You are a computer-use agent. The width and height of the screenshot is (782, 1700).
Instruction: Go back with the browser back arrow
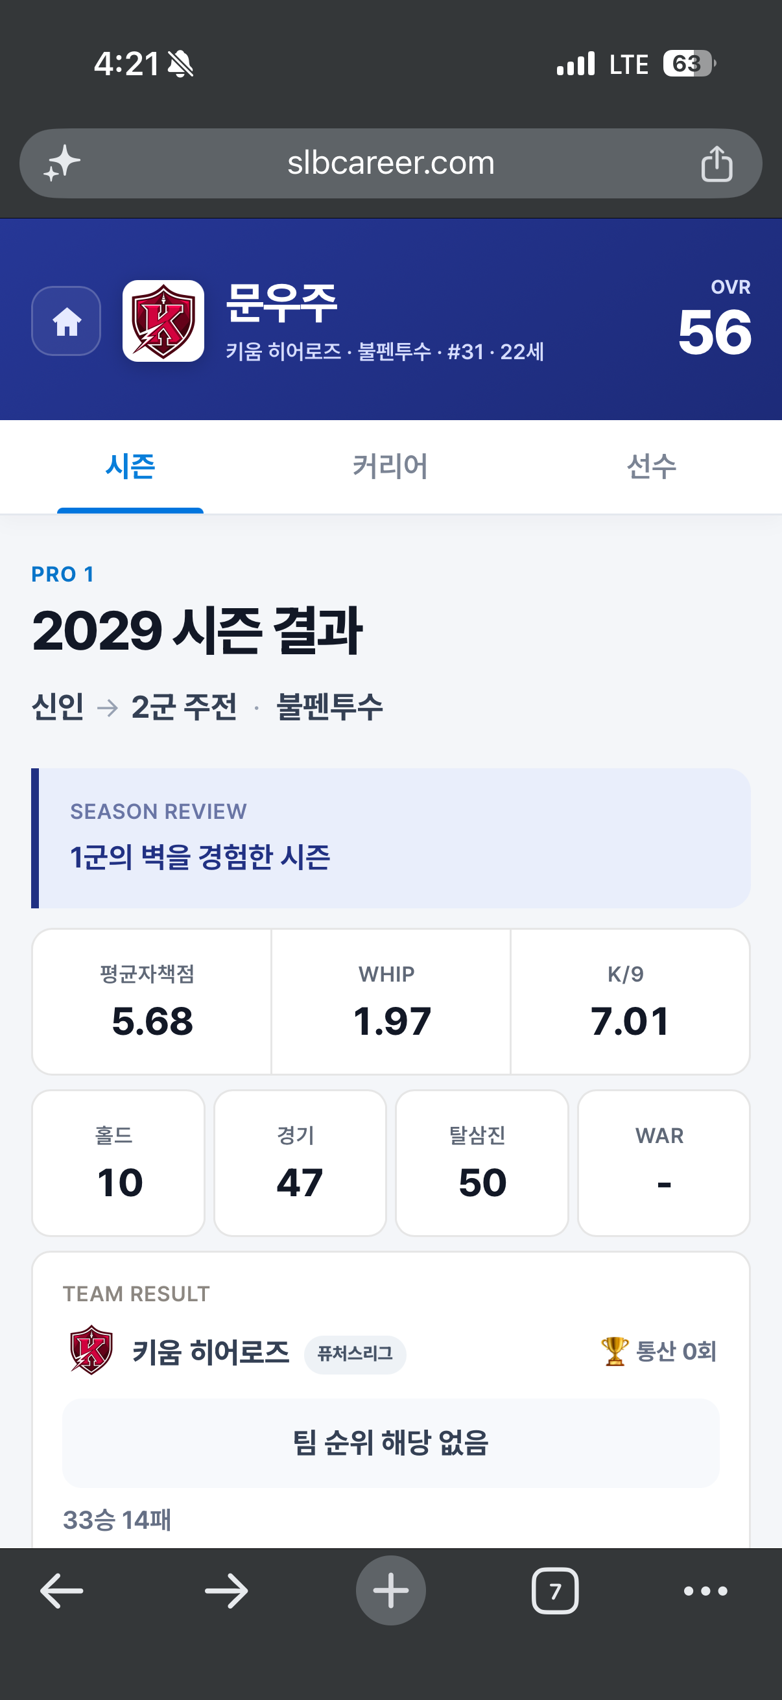(62, 1591)
